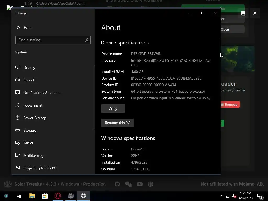Click the Notifications icon in sidebar
Image resolution: width=268 pixels, height=201 pixels.
tap(18, 92)
